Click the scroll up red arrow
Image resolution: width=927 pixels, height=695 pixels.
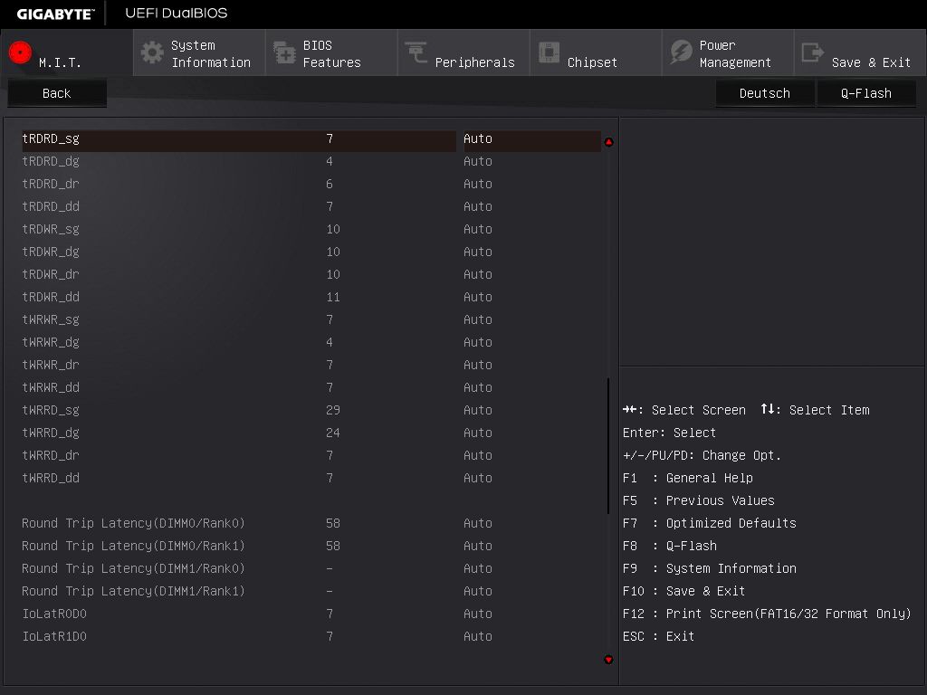click(x=608, y=142)
